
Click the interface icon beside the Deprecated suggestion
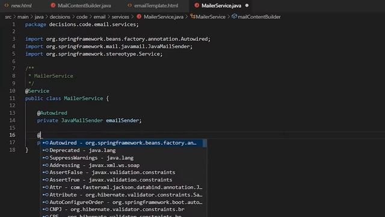[x=46, y=150]
